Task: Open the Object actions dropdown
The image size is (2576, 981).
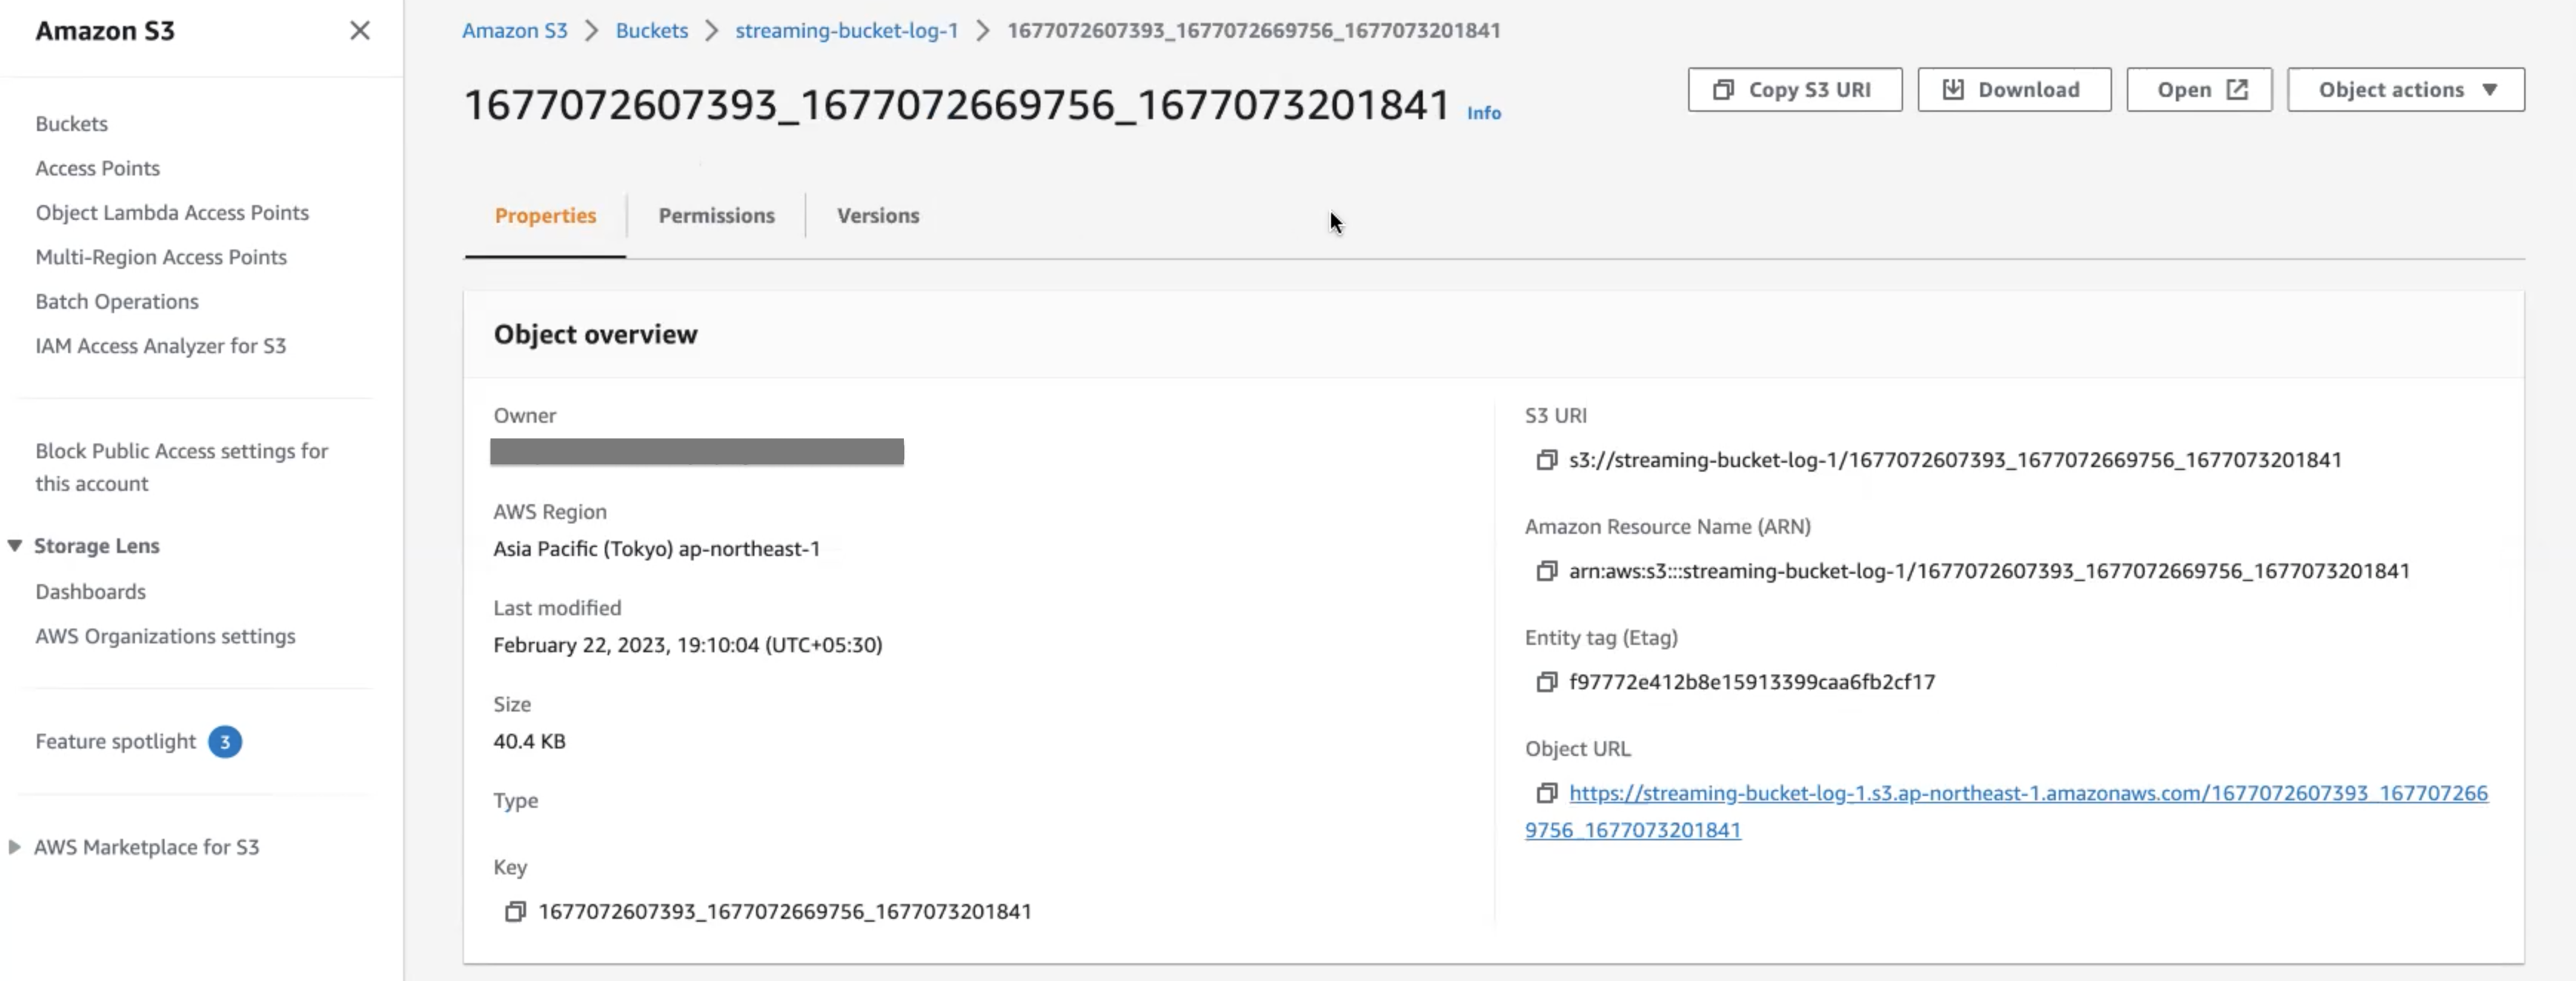Action: coord(2405,90)
